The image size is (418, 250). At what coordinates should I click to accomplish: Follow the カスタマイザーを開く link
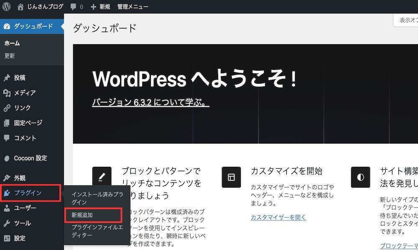[278, 217]
